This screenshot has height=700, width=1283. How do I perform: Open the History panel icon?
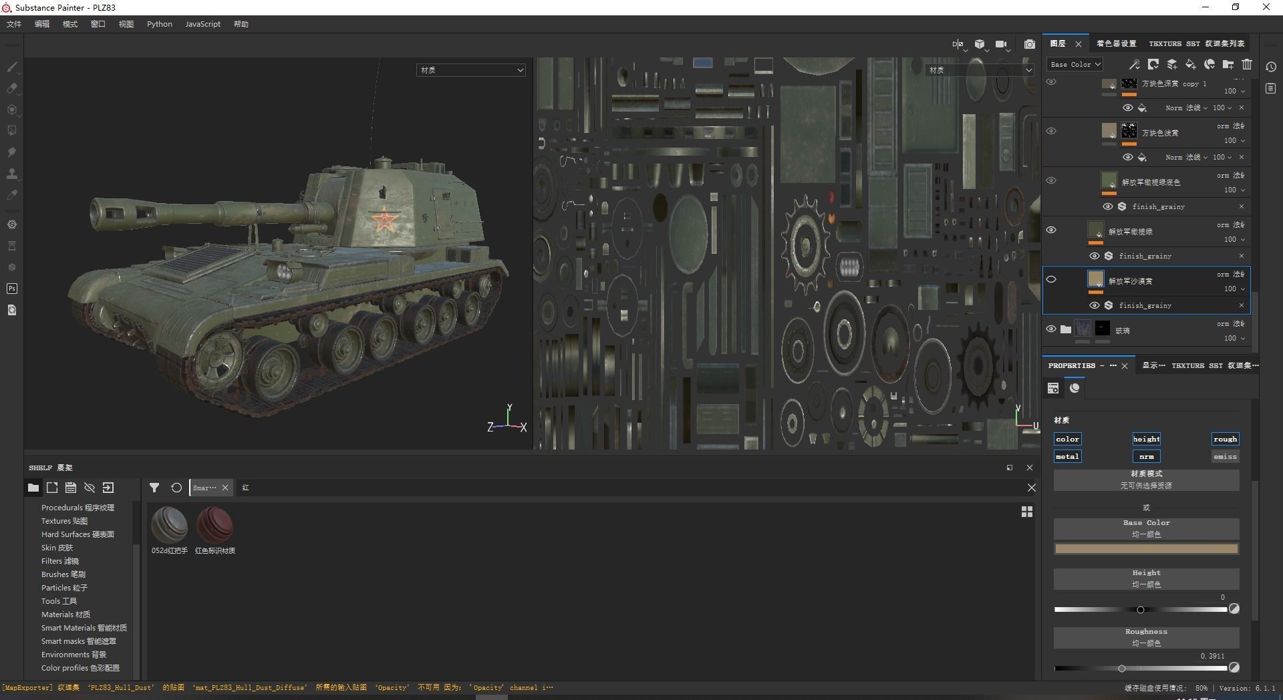(x=1271, y=67)
